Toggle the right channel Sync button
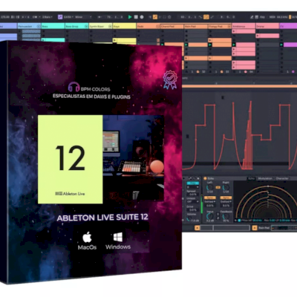Screen dimensions: 297x297 tap(226, 198)
